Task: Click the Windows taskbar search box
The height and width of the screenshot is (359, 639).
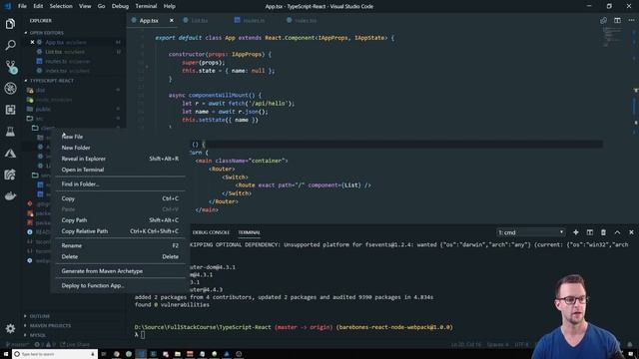Action: click(55, 354)
